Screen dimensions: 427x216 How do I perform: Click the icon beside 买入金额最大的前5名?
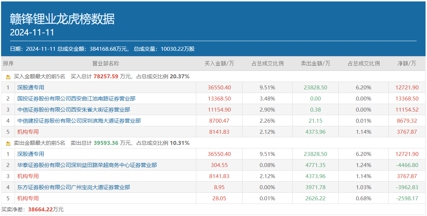tap(9, 77)
